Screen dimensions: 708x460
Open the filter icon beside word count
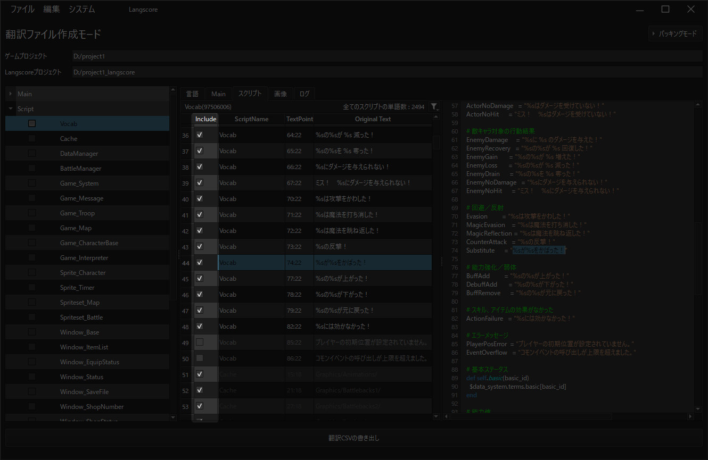[x=434, y=107]
